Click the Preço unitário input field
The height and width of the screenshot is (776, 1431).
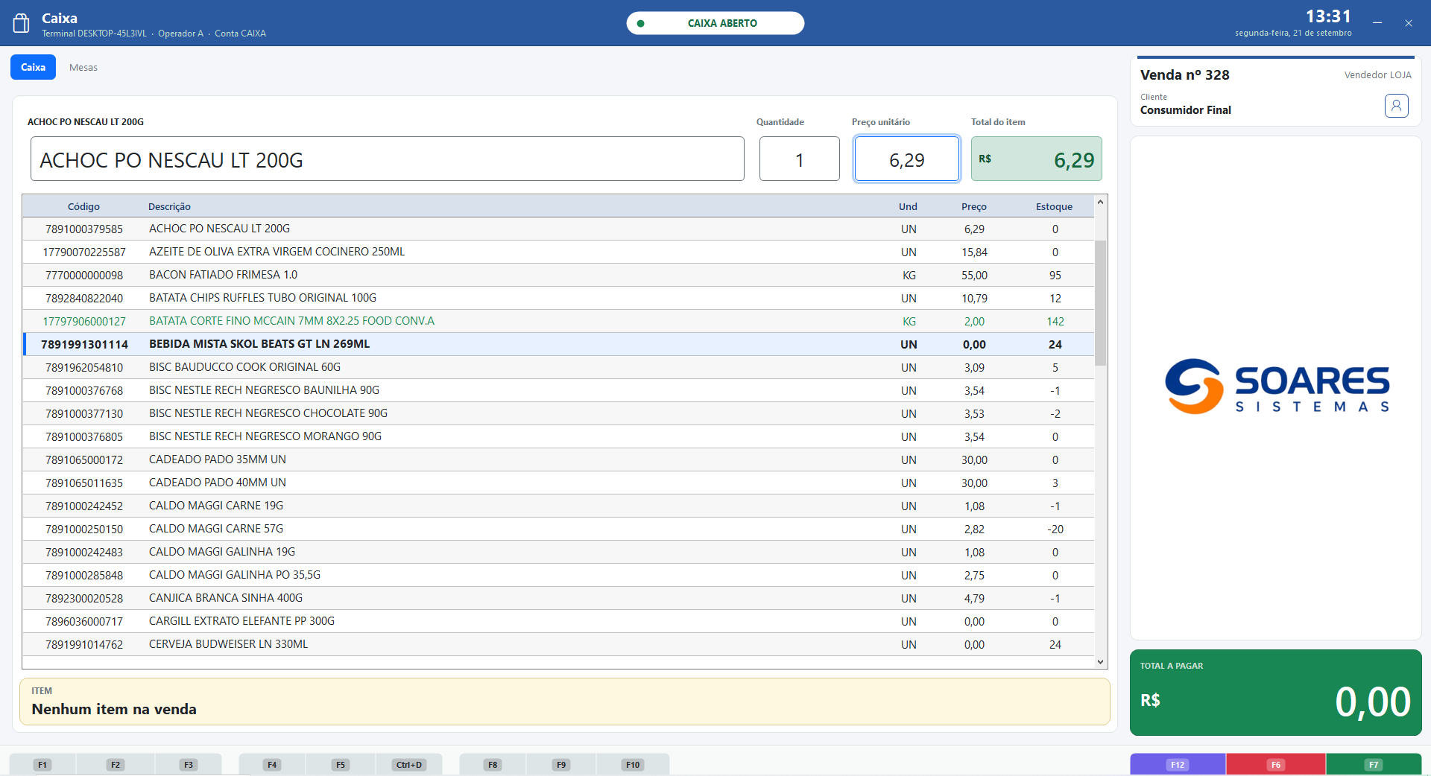point(907,159)
